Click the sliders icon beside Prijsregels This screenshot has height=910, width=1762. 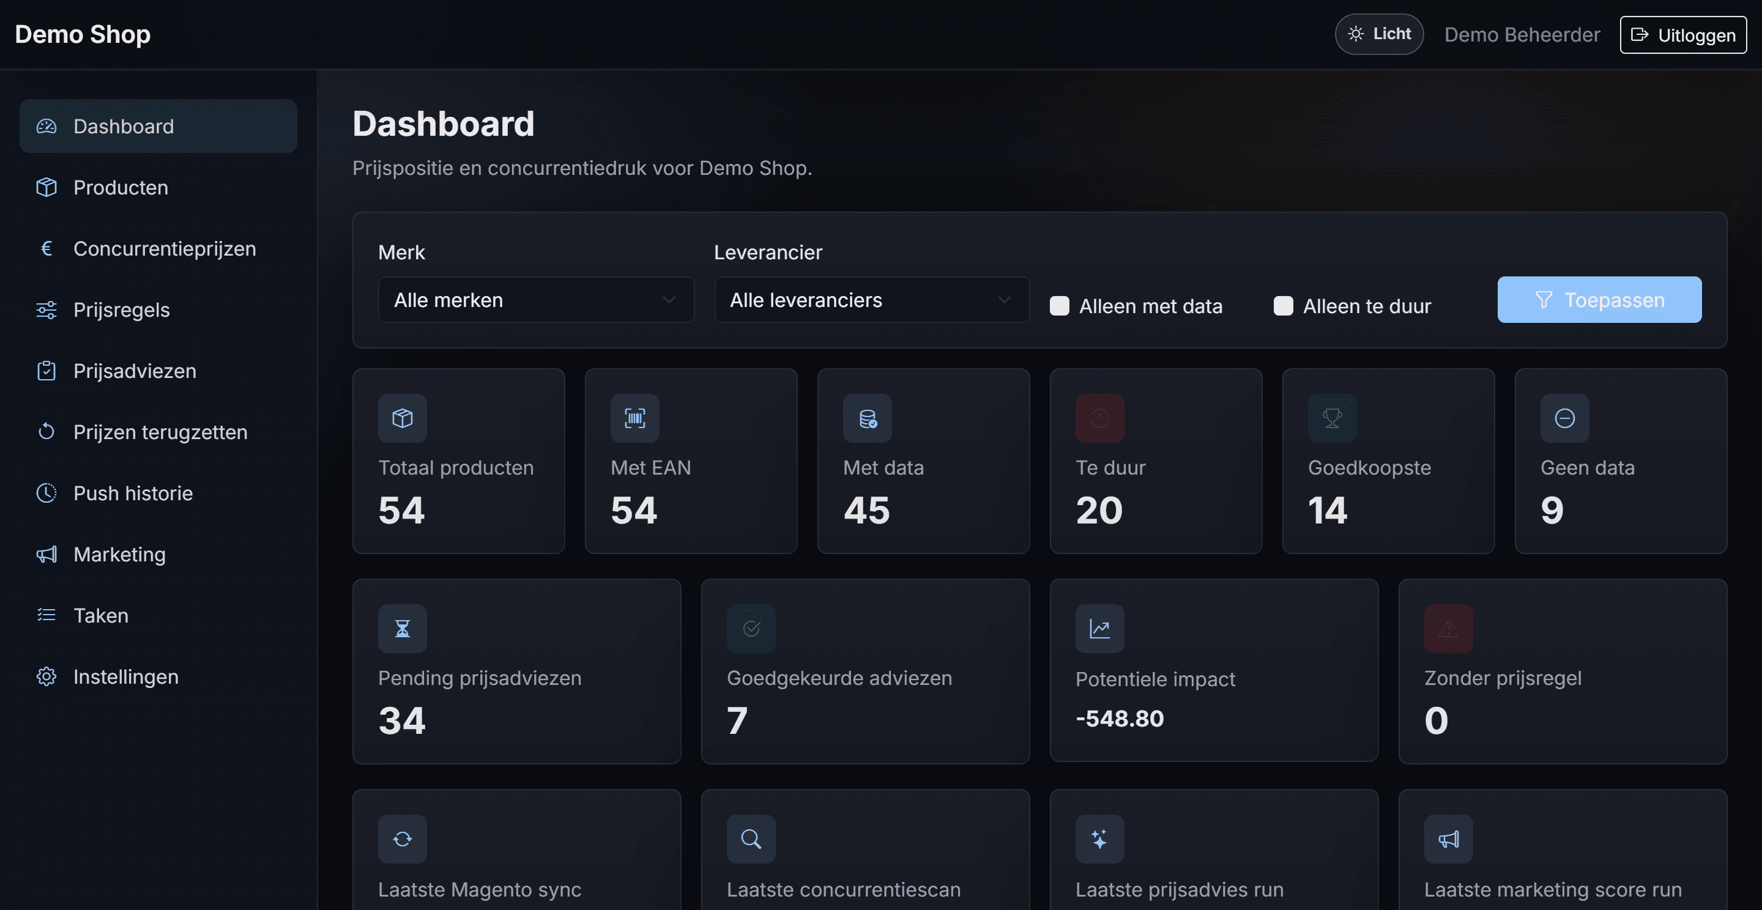pyautogui.click(x=46, y=309)
